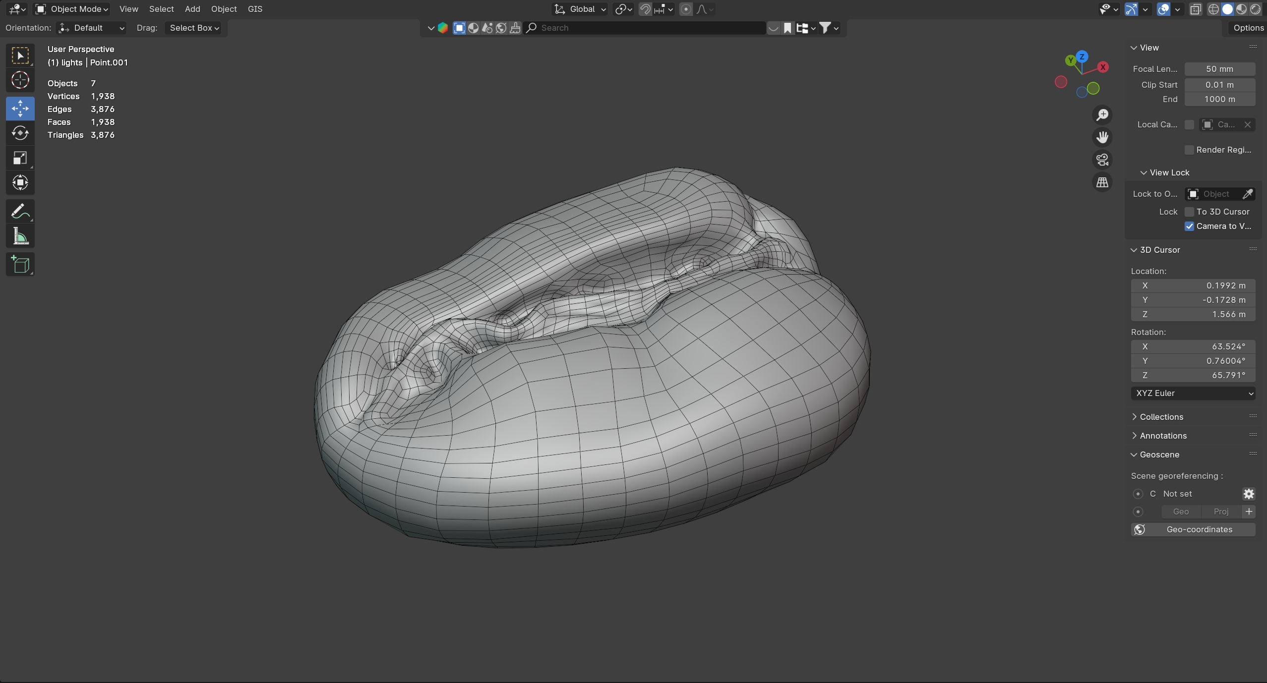The width and height of the screenshot is (1267, 683).
Task: Open the Add menu
Action: 192,9
